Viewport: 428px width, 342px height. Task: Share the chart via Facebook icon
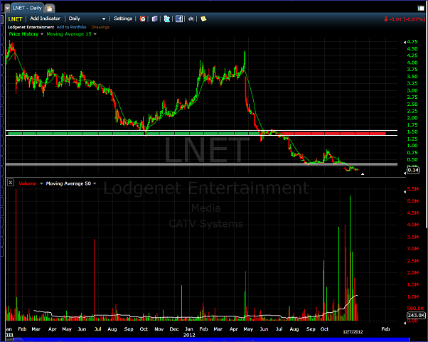point(179,18)
